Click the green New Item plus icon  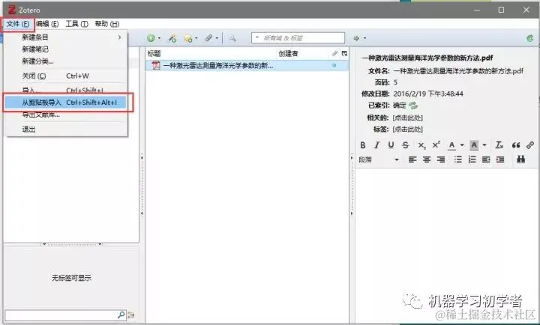151,38
